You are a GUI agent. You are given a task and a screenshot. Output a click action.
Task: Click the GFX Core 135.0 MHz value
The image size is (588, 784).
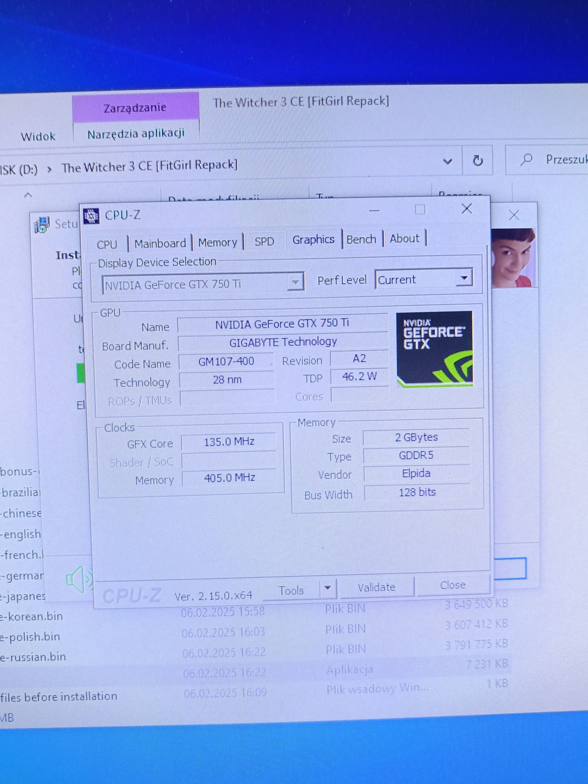pos(229,442)
